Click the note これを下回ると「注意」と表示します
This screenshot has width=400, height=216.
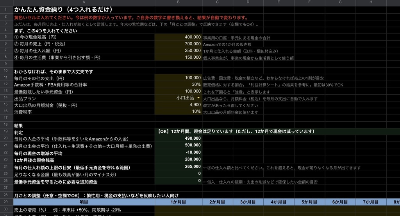click(x=236, y=92)
